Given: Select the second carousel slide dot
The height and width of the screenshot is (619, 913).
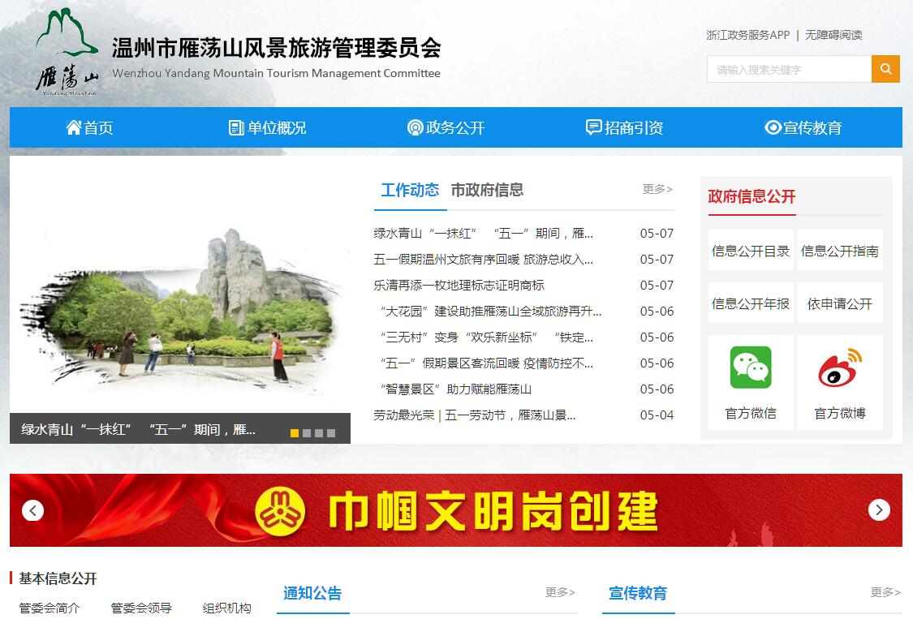Looking at the screenshot, I should (307, 433).
